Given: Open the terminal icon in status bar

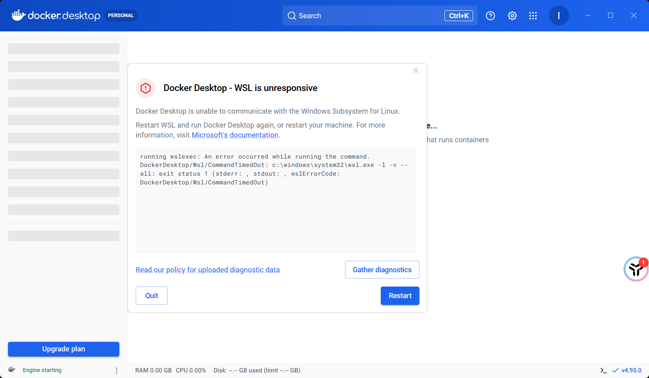Looking at the screenshot, I should 603,370.
